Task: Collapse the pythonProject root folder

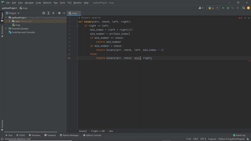Action: 6,17
